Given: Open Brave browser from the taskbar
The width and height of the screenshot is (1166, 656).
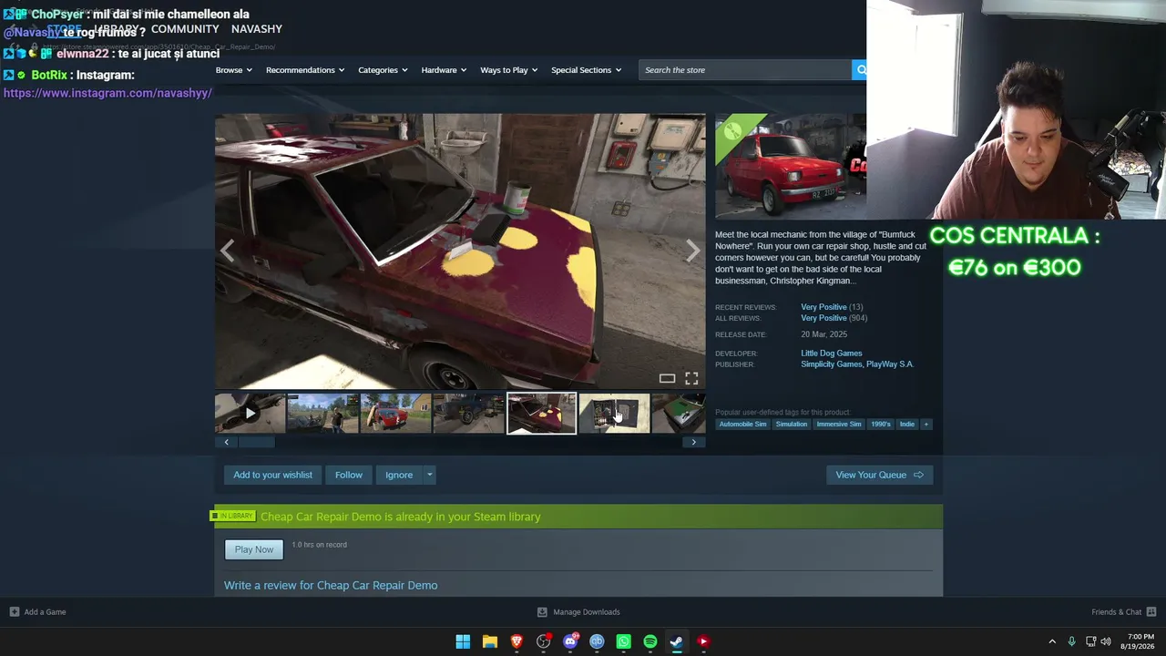Looking at the screenshot, I should tap(517, 641).
